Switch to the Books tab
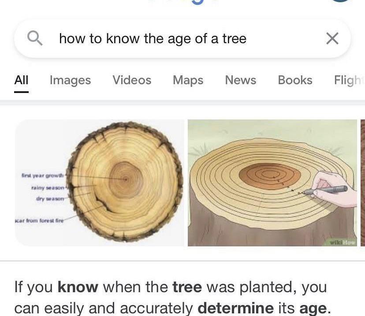Image resolution: width=365 pixels, height=316 pixels. (x=295, y=80)
